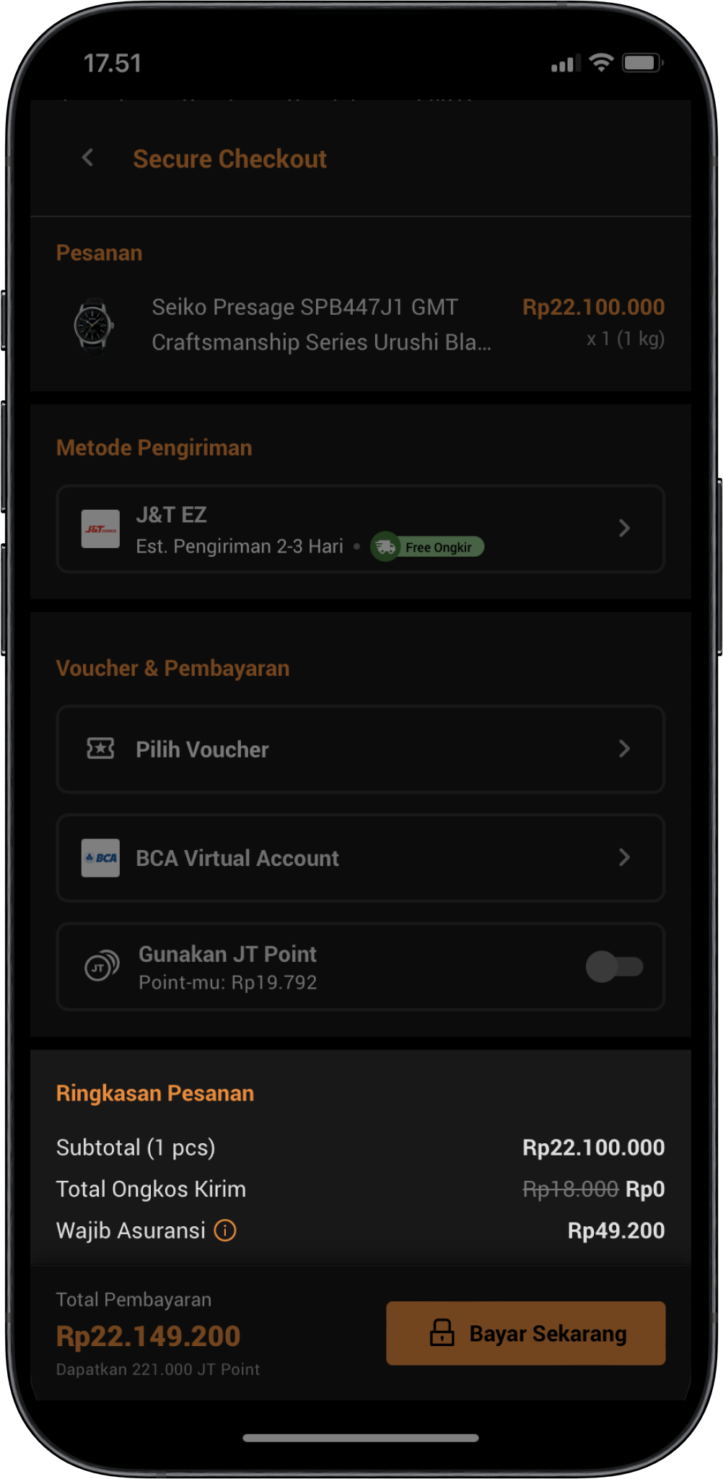
Task: Click the JT Point coin icon
Action: (x=102, y=966)
